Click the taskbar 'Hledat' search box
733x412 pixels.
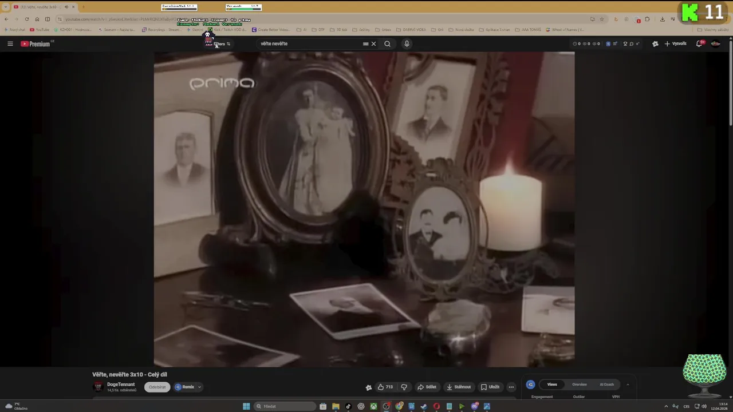285,406
